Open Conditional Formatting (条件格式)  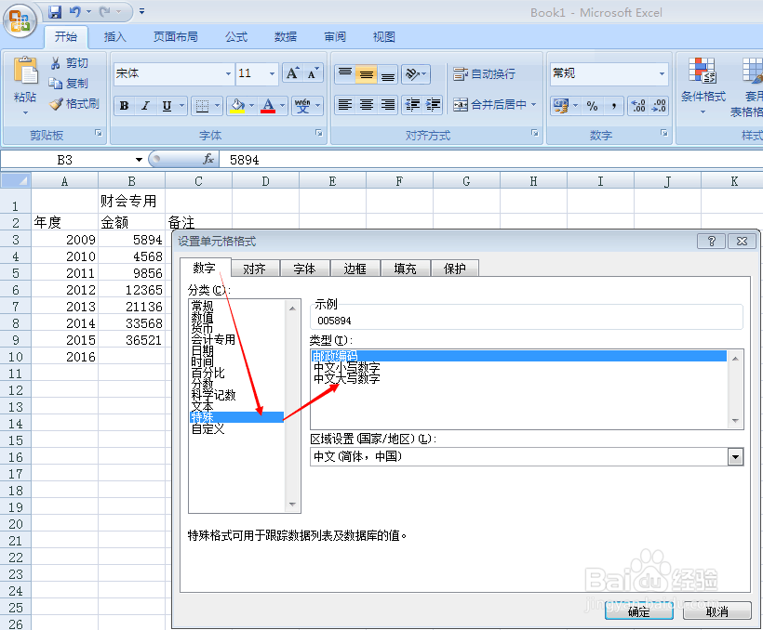(x=703, y=86)
